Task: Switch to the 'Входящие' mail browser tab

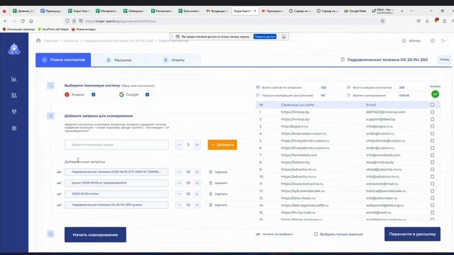Action: 217,11
